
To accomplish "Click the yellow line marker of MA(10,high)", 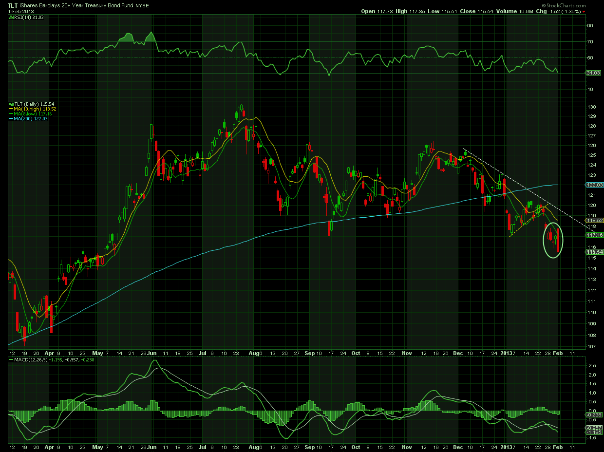I will tap(11, 109).
